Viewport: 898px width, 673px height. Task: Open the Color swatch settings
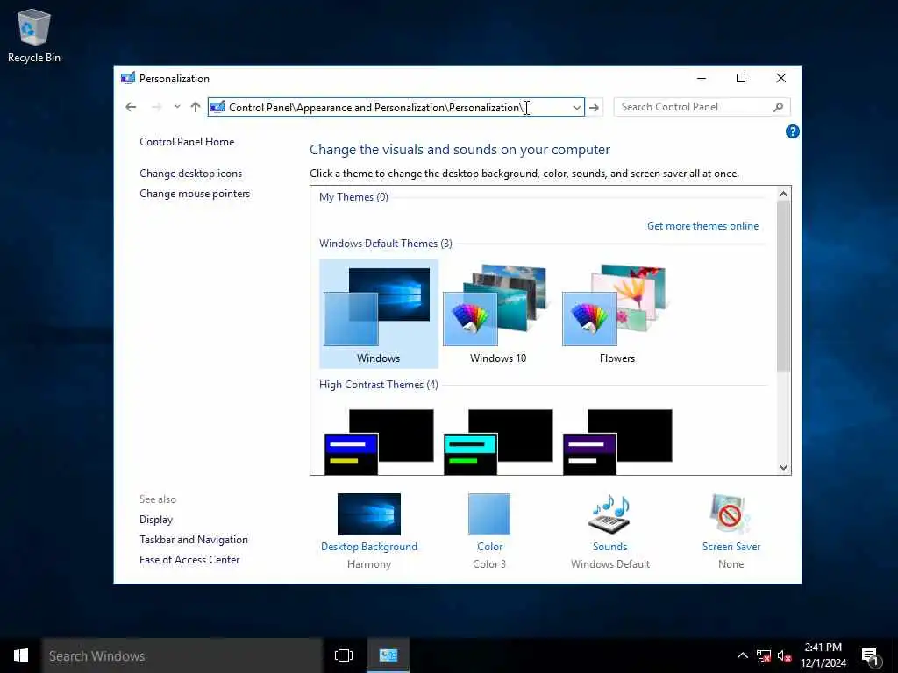click(x=489, y=514)
